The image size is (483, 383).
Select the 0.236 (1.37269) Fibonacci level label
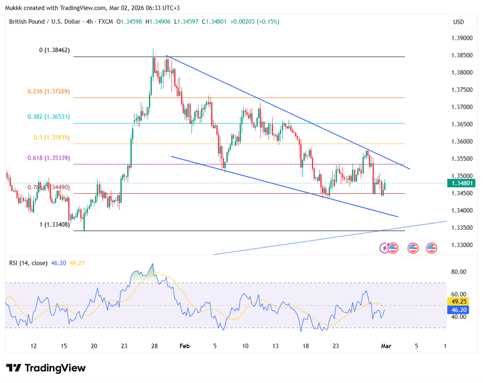click(x=48, y=91)
